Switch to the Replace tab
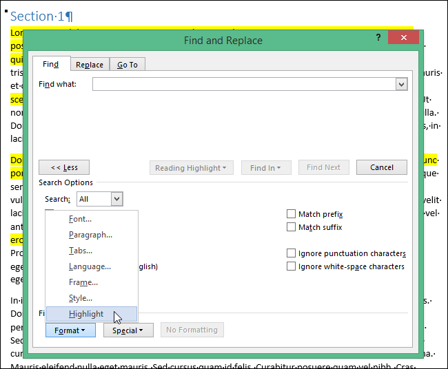Image resolution: width=448 pixels, height=369 pixels. point(90,65)
